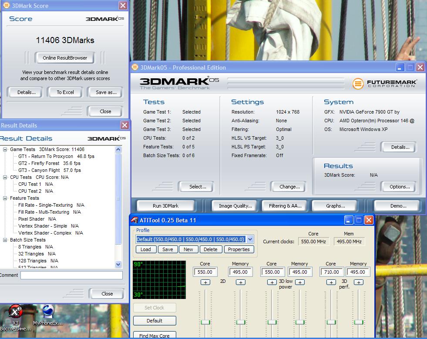Viewport: 427px width, 339px height.
Task: Click the New profile button
Action: (188, 249)
